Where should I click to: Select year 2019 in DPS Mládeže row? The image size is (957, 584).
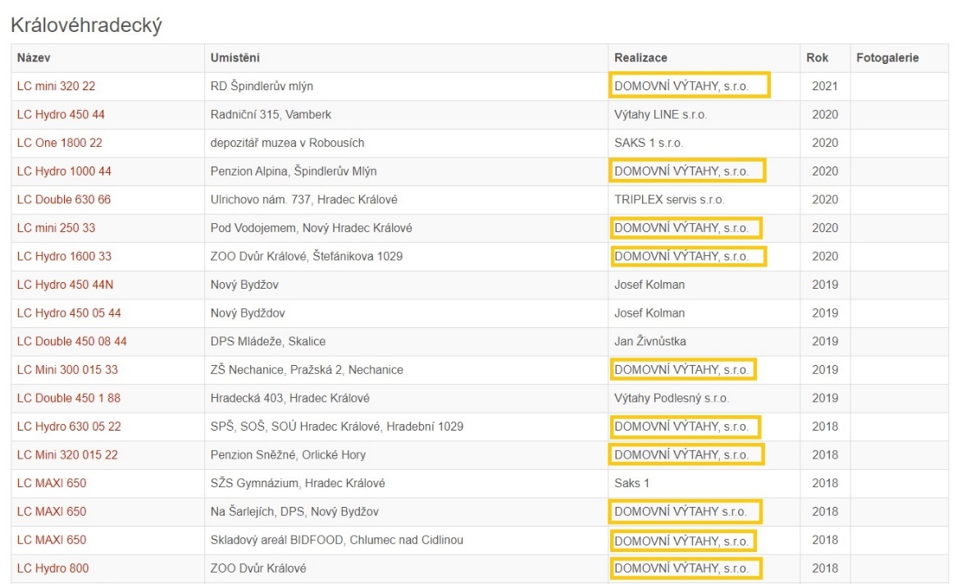point(824,342)
